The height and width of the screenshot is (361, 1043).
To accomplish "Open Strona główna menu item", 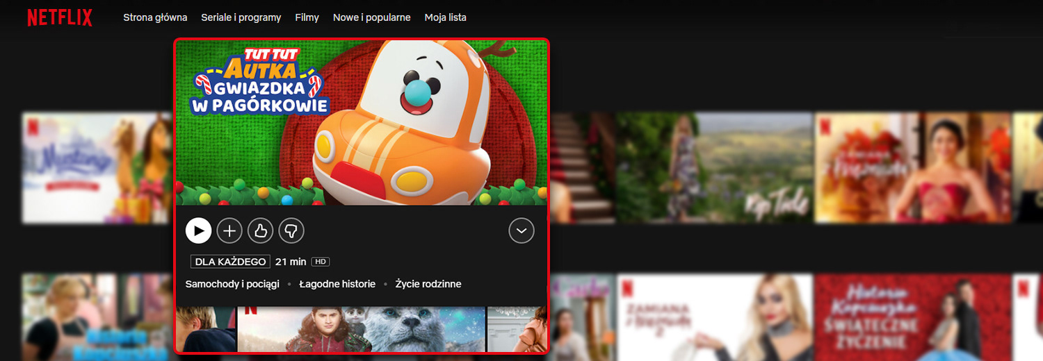I will click(155, 17).
